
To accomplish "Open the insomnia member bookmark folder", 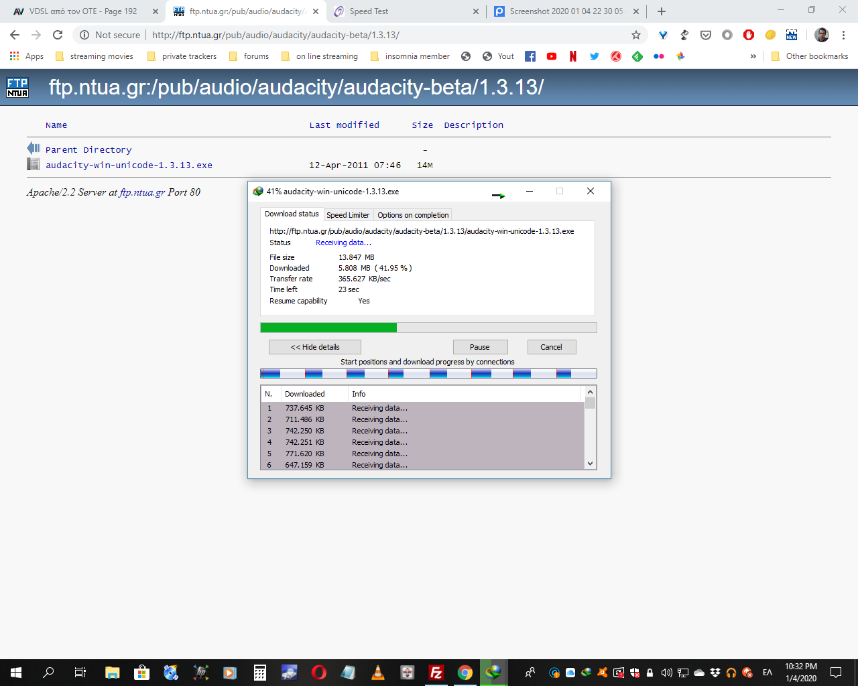I will tap(410, 56).
